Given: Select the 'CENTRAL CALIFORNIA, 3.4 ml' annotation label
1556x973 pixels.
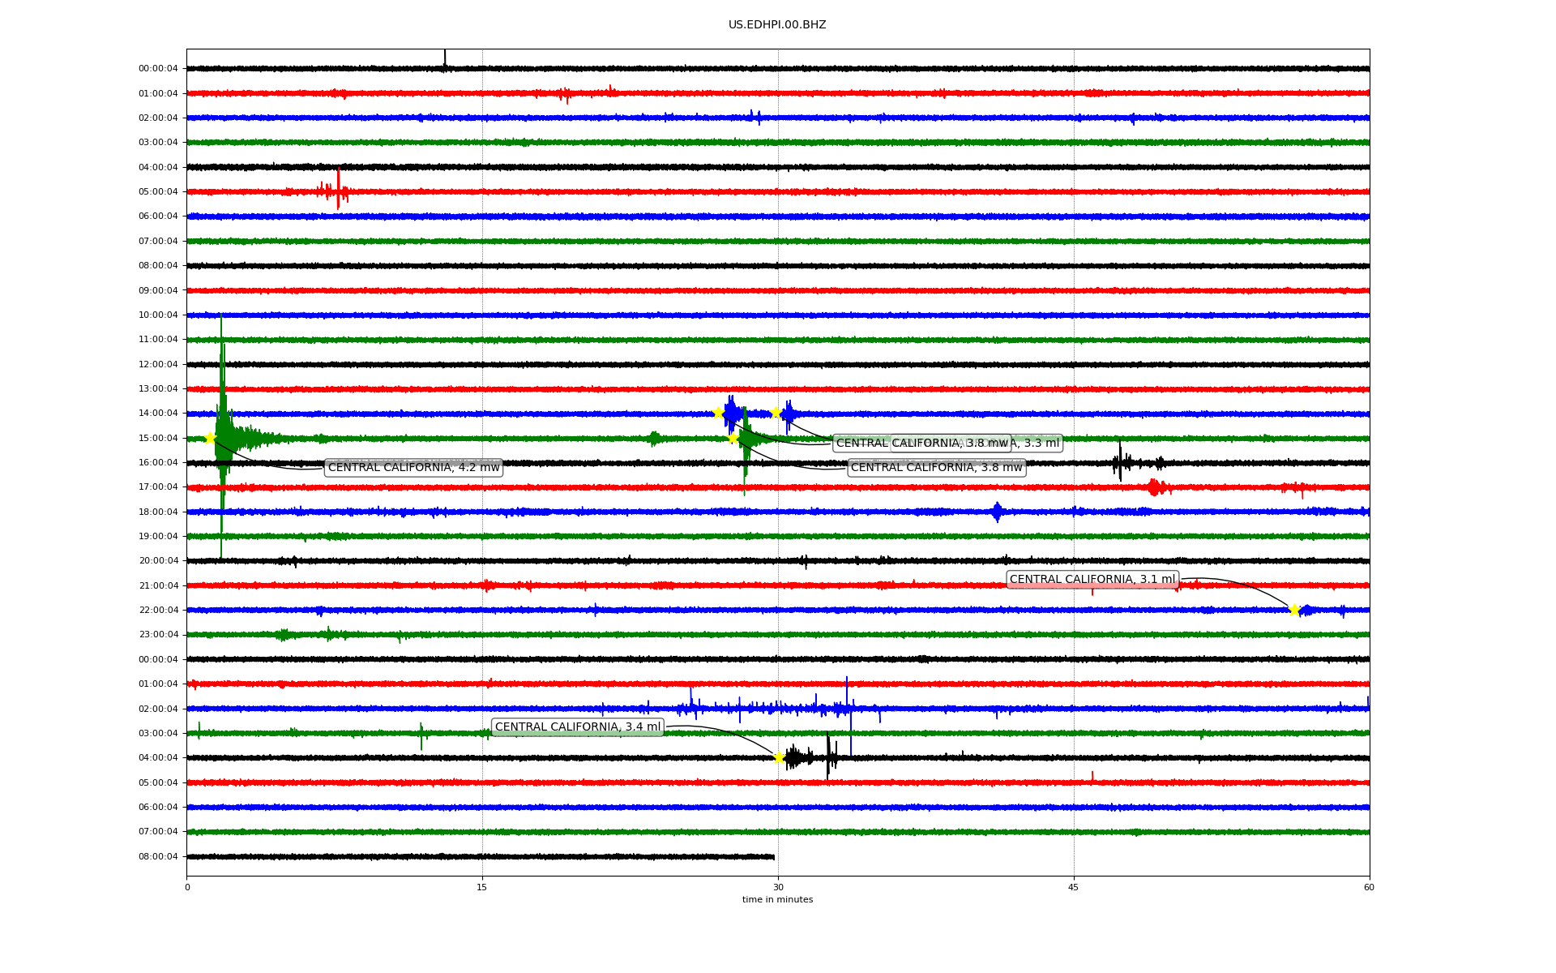Looking at the screenshot, I should 578,727.
